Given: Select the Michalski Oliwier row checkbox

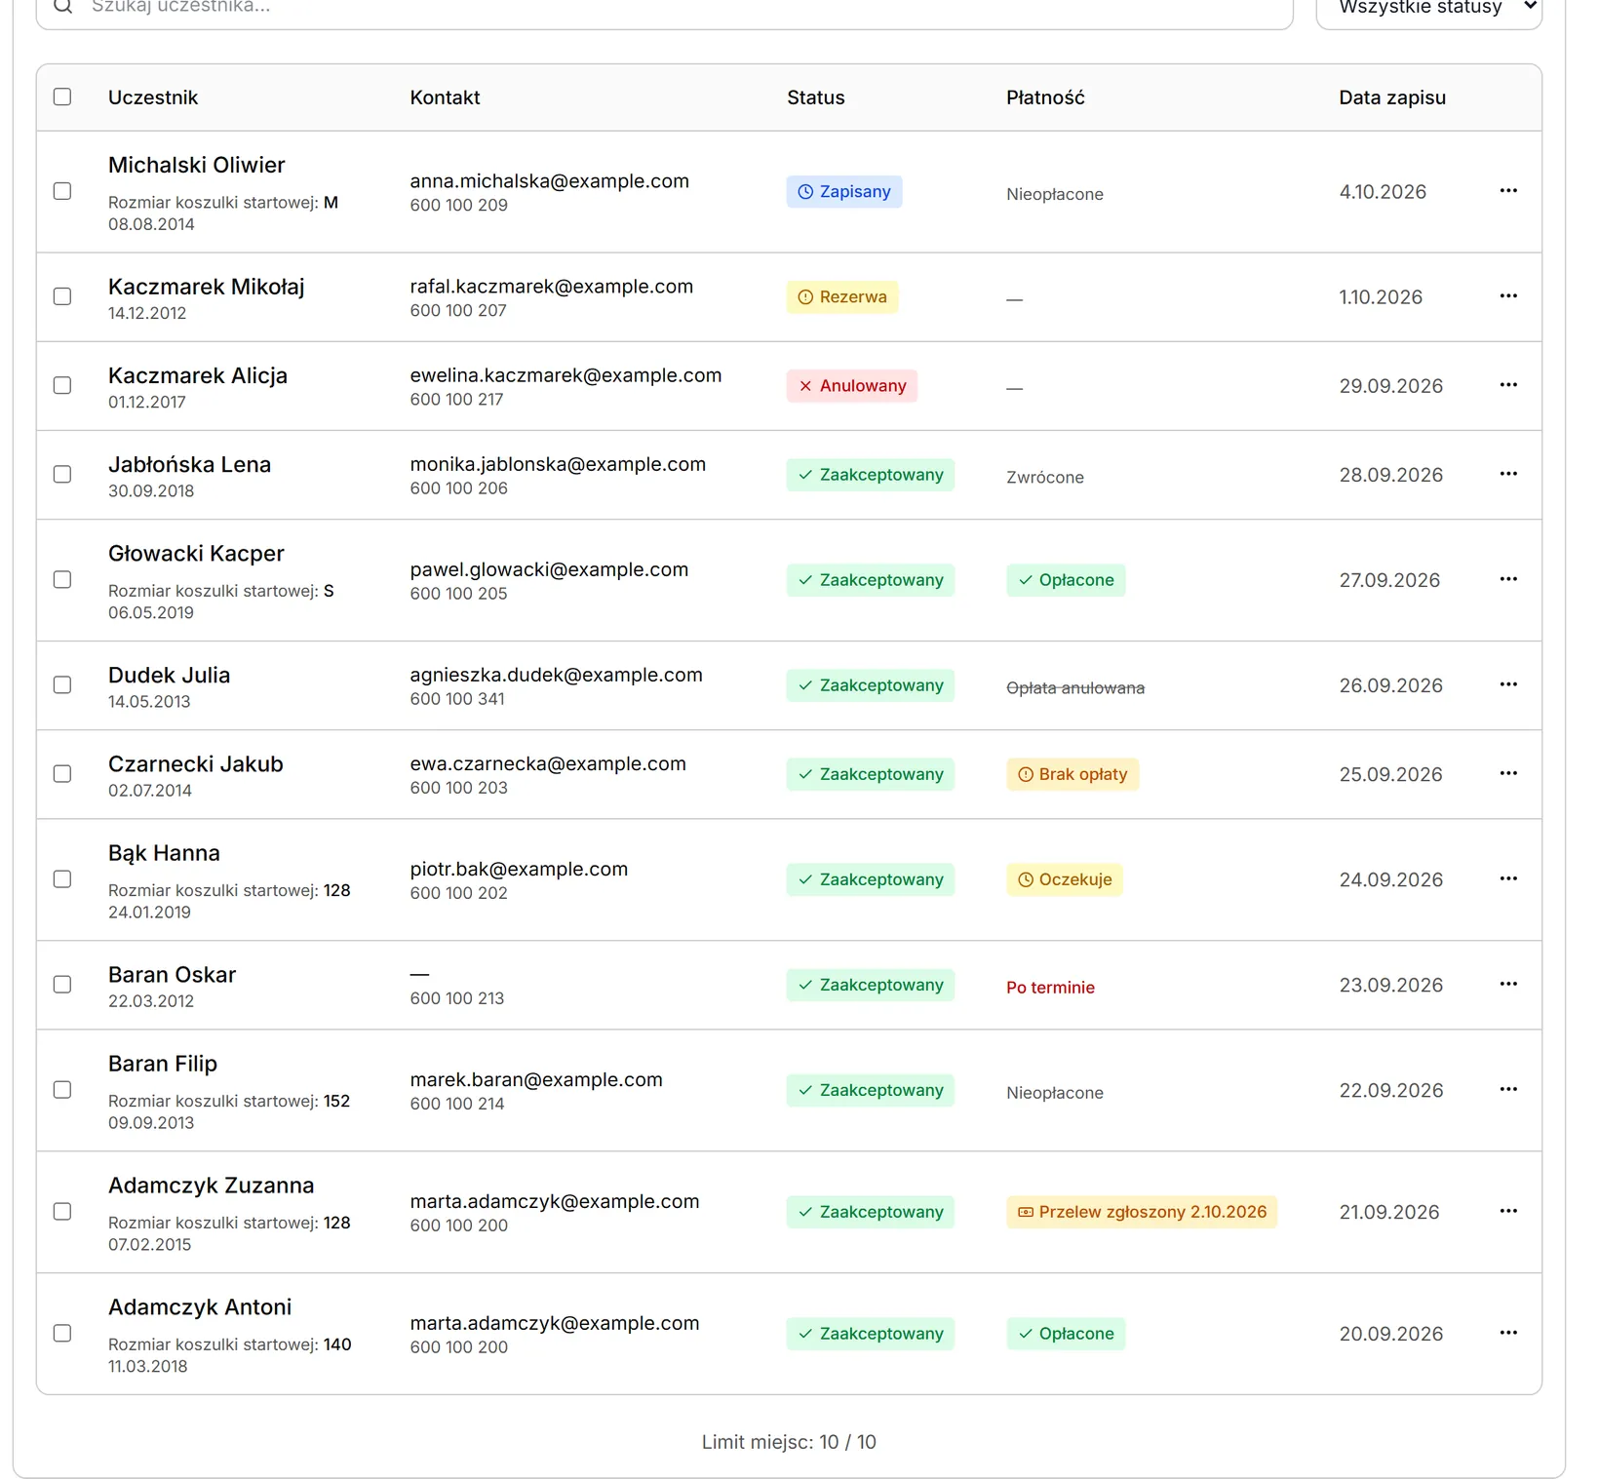Looking at the screenshot, I should [62, 191].
